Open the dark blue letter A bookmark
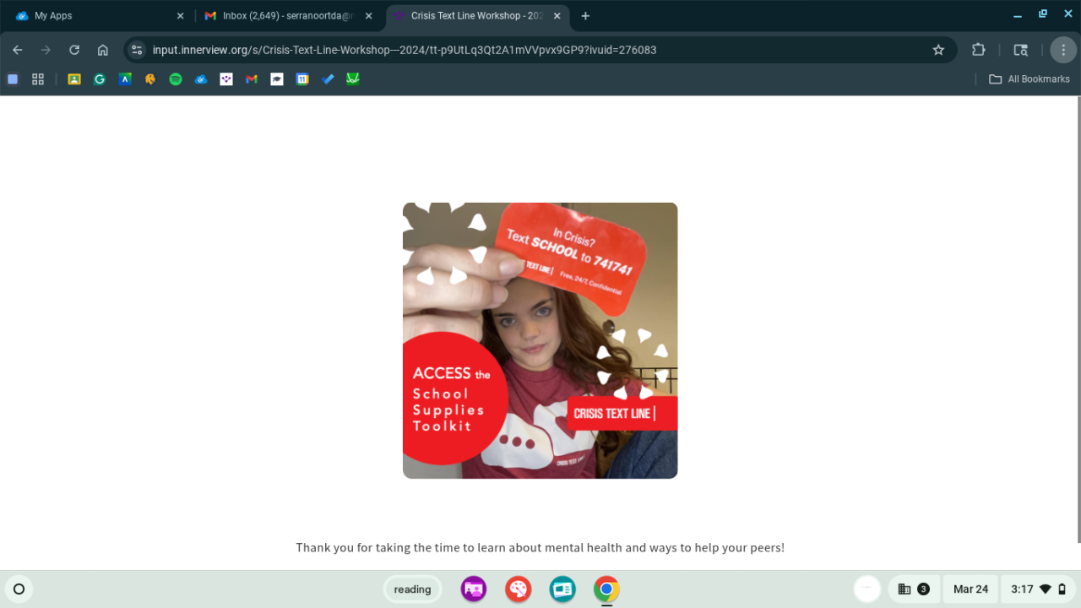The width and height of the screenshot is (1081, 608). coord(125,79)
